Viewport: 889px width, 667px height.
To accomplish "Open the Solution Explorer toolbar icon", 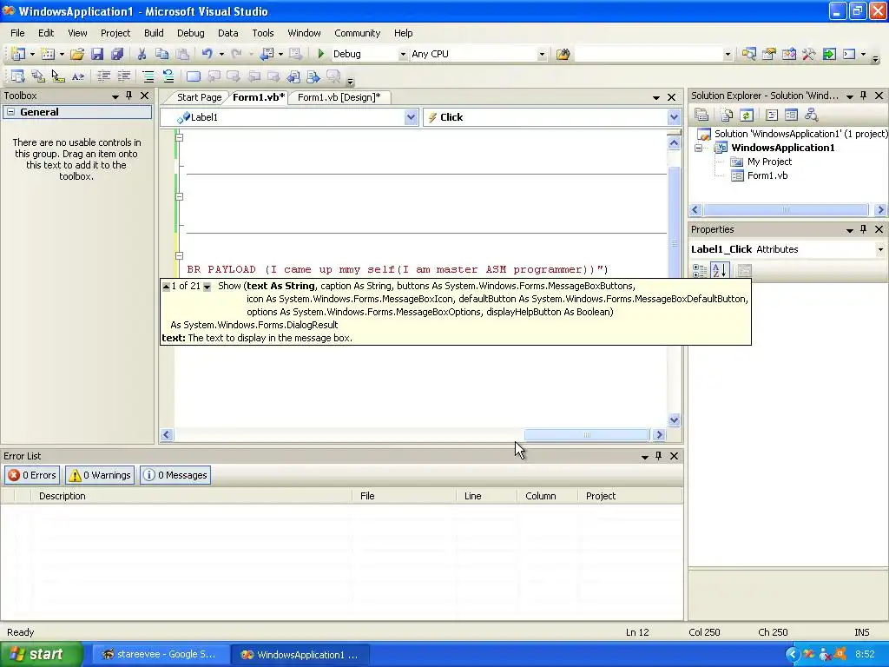I will 749,54.
